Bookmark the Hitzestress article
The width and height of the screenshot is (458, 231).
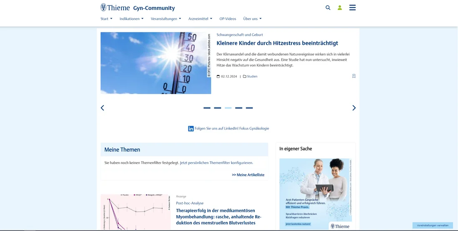point(354,76)
